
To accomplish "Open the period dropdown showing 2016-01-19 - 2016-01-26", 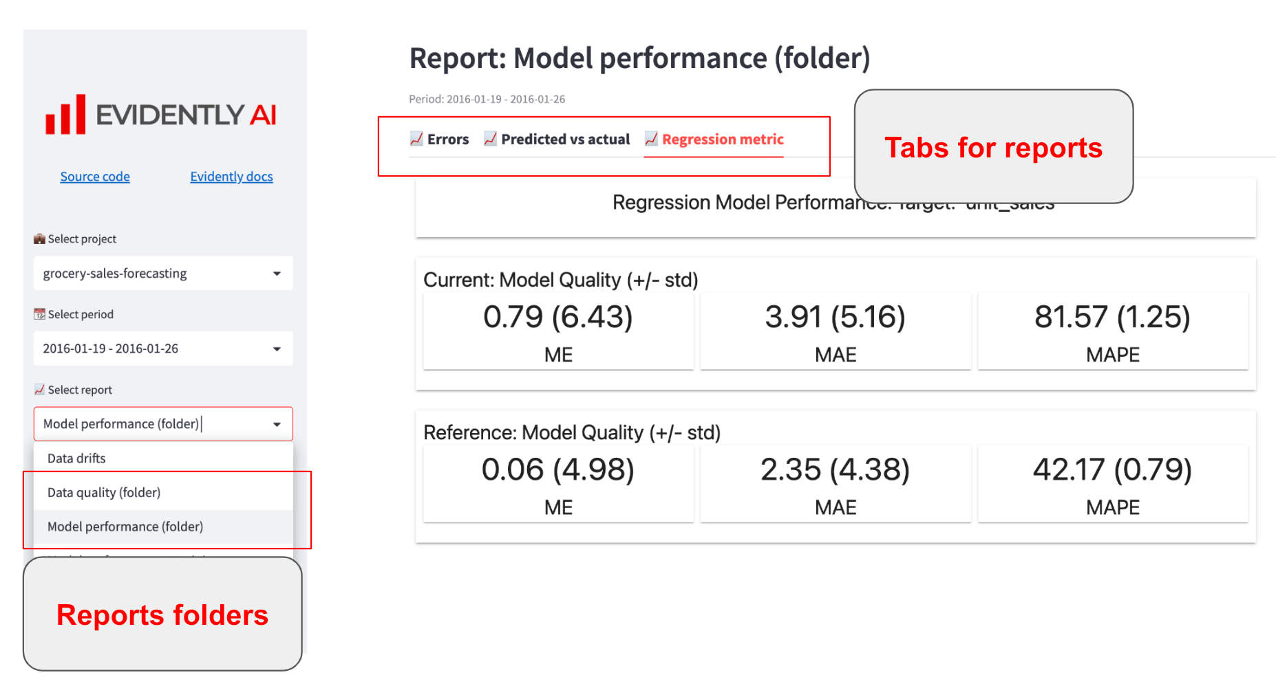I will (x=277, y=348).
